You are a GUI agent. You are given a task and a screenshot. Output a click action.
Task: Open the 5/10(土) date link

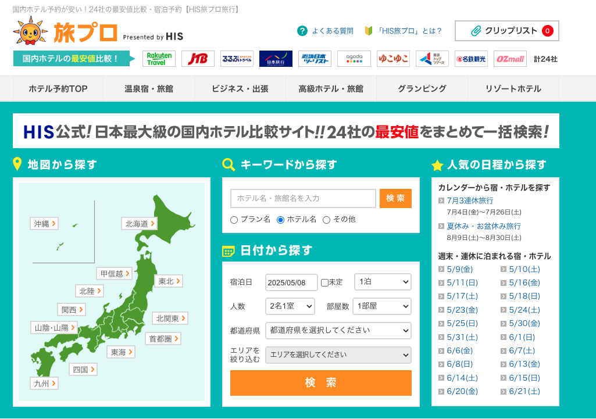click(x=524, y=269)
